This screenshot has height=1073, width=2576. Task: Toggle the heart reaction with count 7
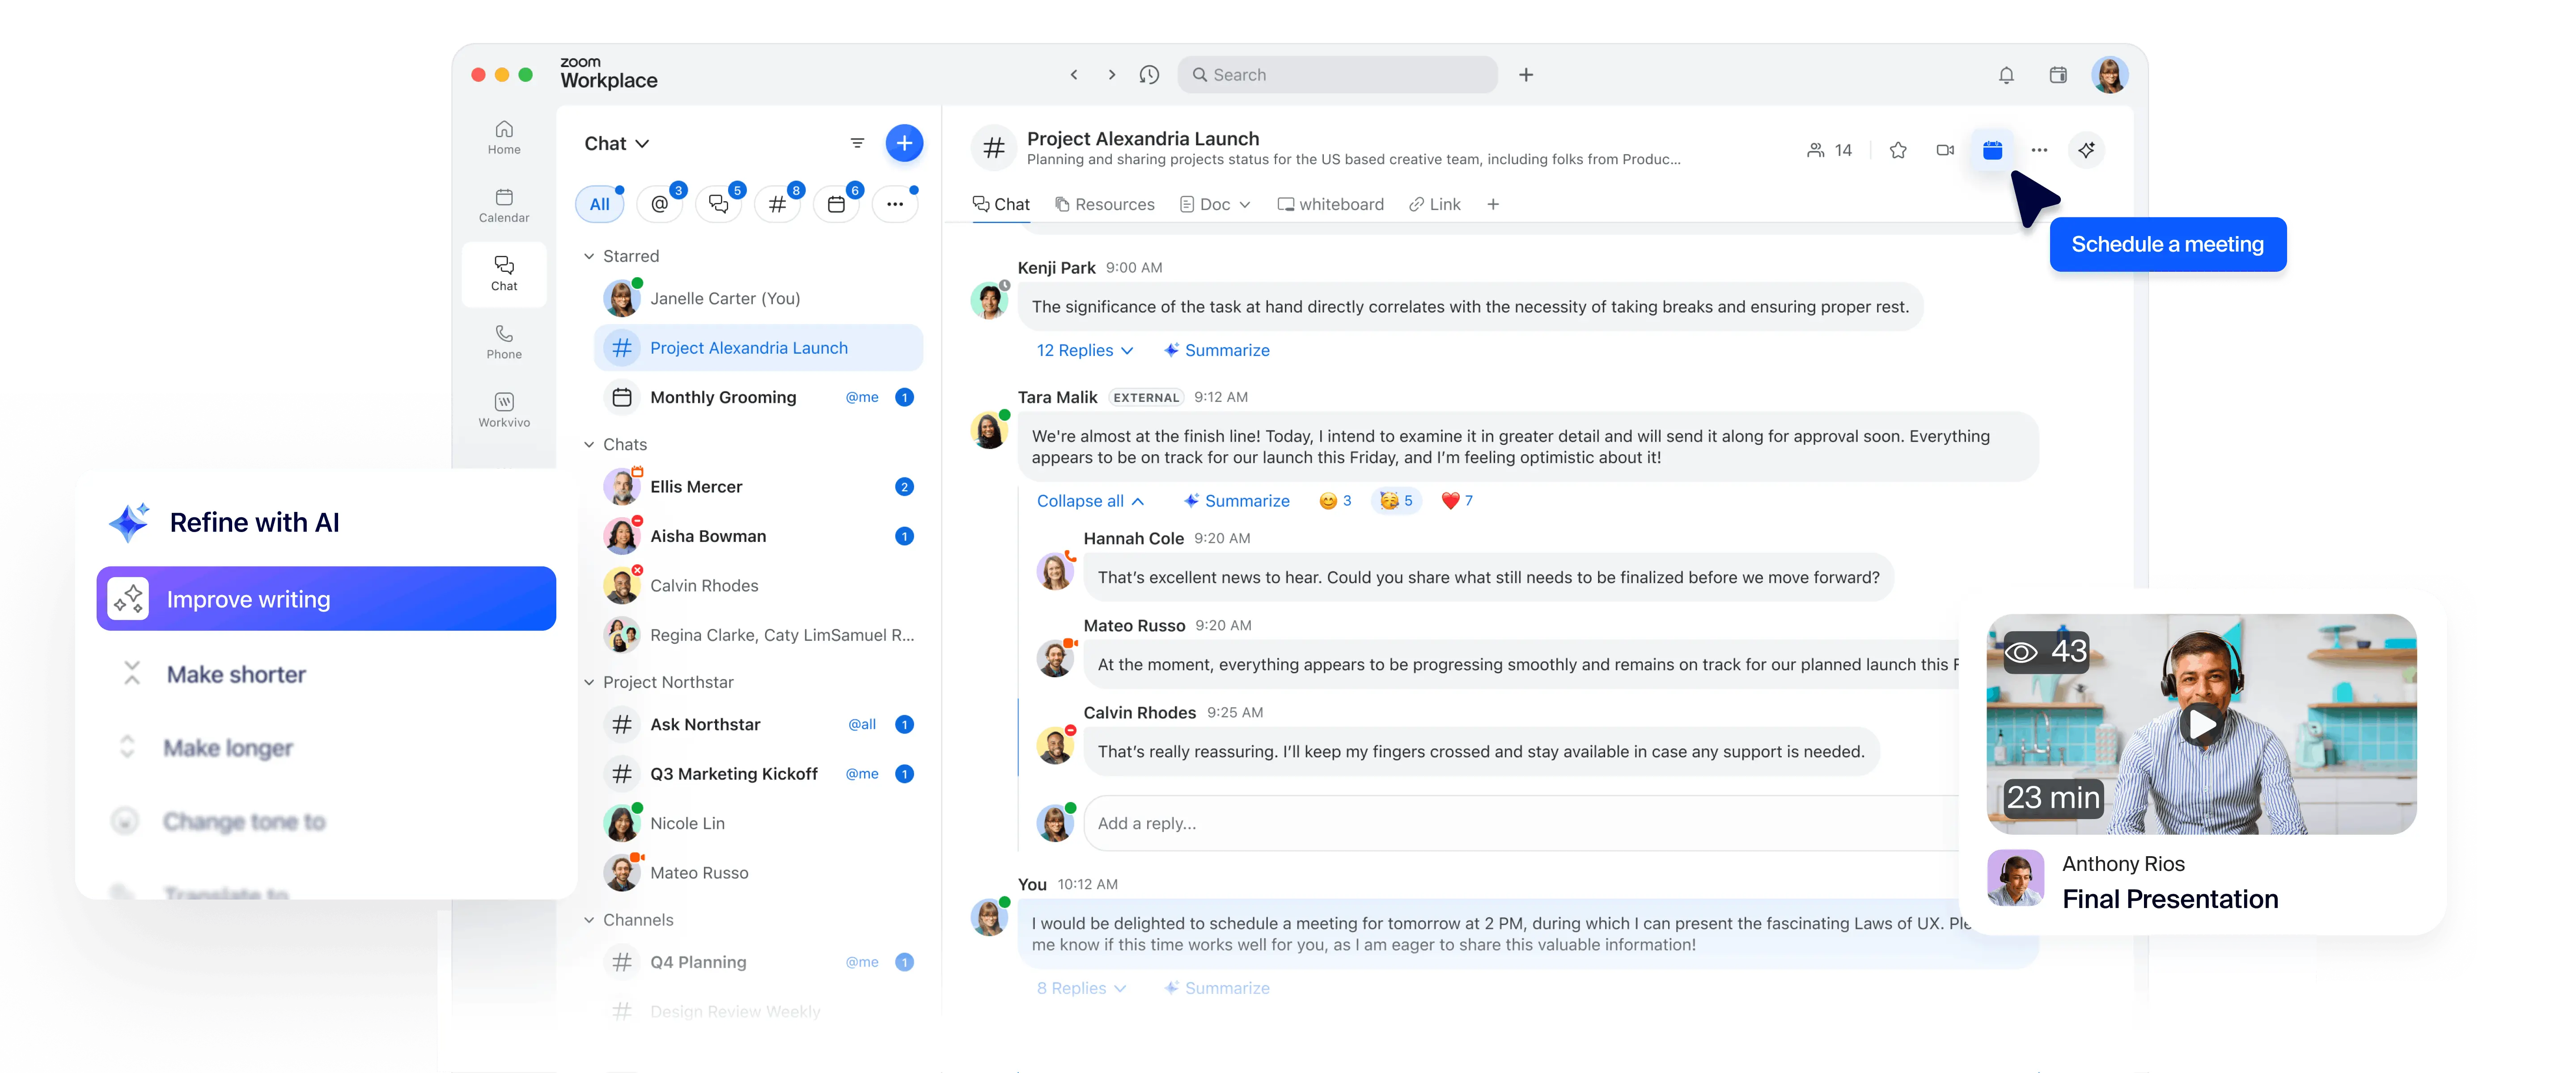pyautogui.click(x=1457, y=501)
